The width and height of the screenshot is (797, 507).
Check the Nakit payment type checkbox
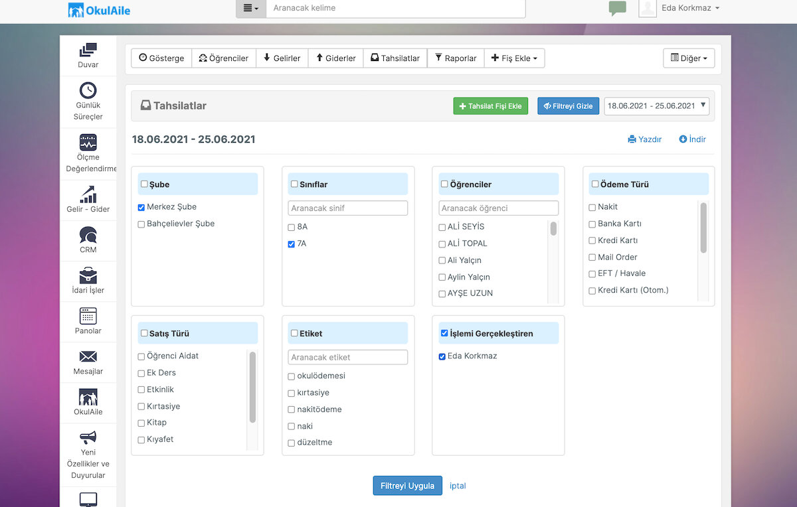coord(592,208)
